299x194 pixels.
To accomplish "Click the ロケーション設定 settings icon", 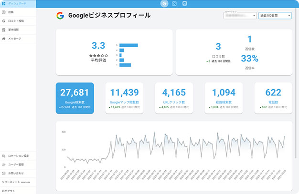I will [x=4, y=156].
